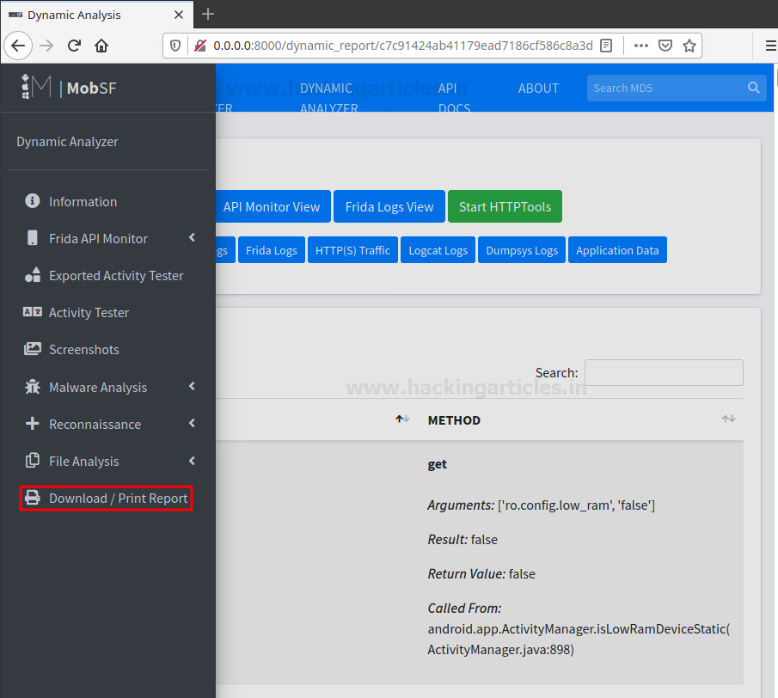Go back with browser back arrow
This screenshot has height=698, width=778.
click(x=18, y=46)
